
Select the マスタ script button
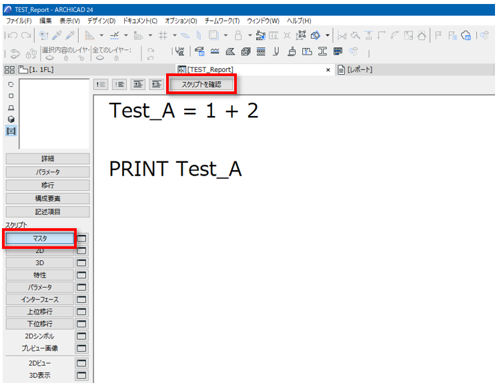[x=39, y=238]
